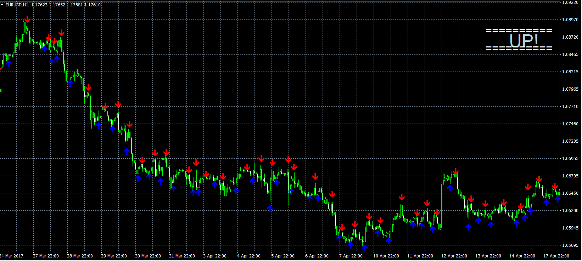Image resolution: width=582 pixels, height=261 pixels.
Task: Select the low price value 1.17581
Action: [75, 5]
